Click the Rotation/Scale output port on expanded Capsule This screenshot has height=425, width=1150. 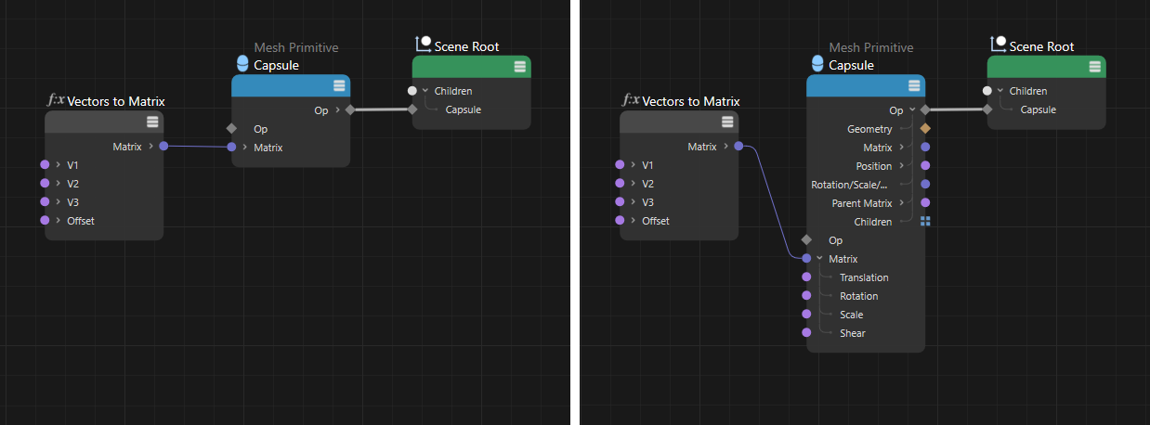click(x=925, y=184)
